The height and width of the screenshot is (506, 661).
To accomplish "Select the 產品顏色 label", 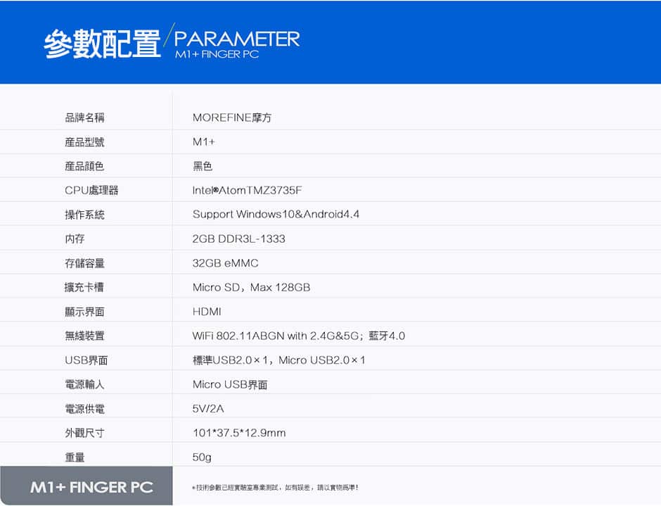I will (84, 166).
